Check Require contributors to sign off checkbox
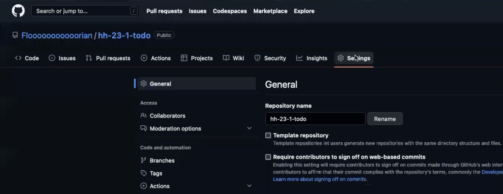The width and height of the screenshot is (503, 194). click(x=268, y=157)
